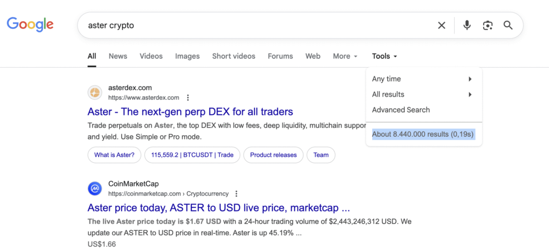549x250 pixels.
Task: Clear the search box with X icon
Action: [x=441, y=26]
